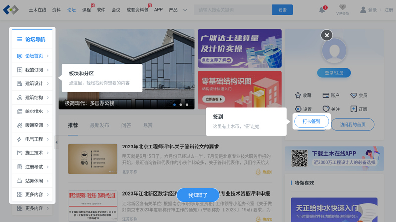
Task: Open 成套资料包 in top navigation
Action: point(137,10)
